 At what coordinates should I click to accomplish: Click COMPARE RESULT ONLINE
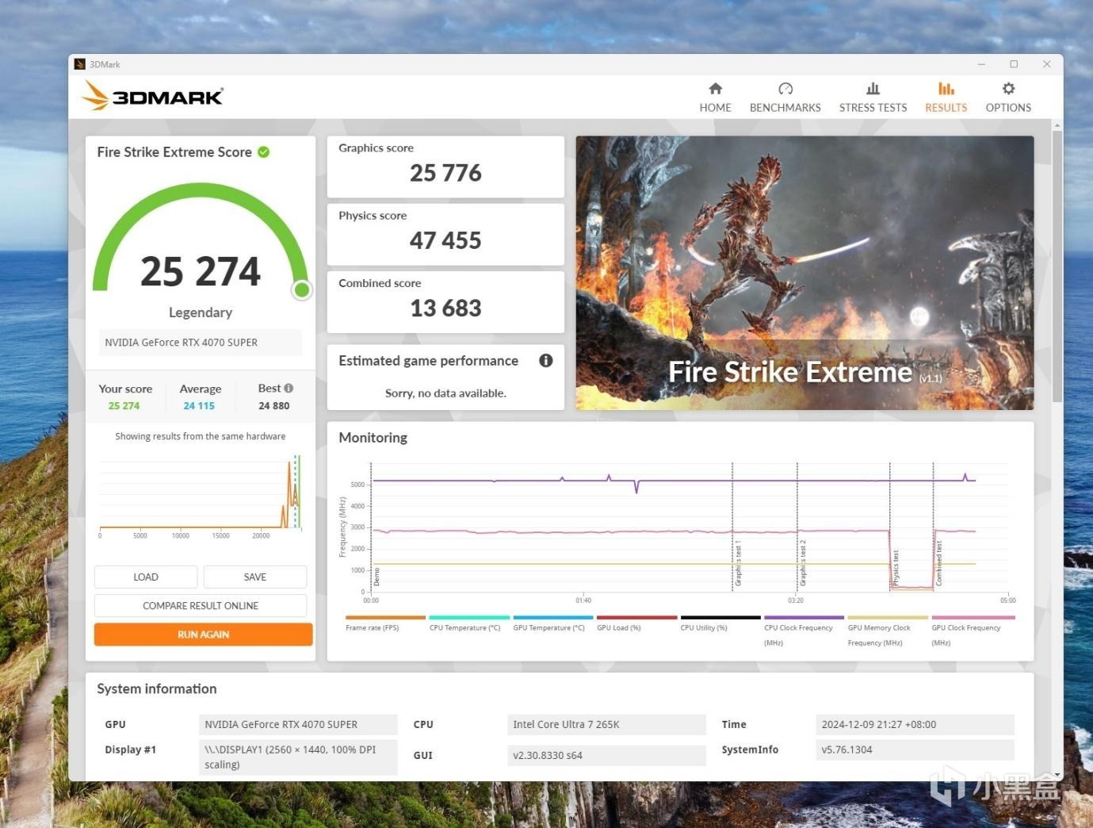tap(201, 606)
